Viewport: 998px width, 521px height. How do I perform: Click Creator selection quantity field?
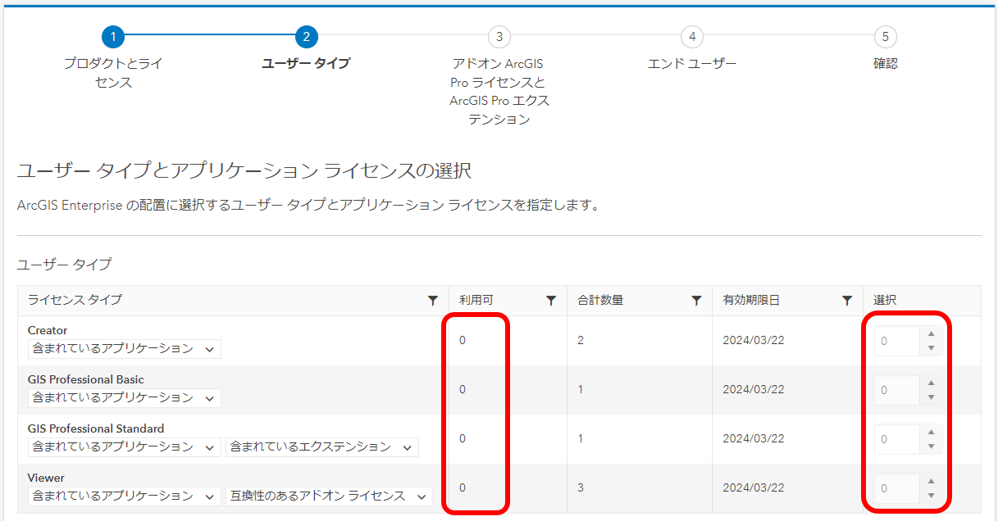tap(896, 341)
